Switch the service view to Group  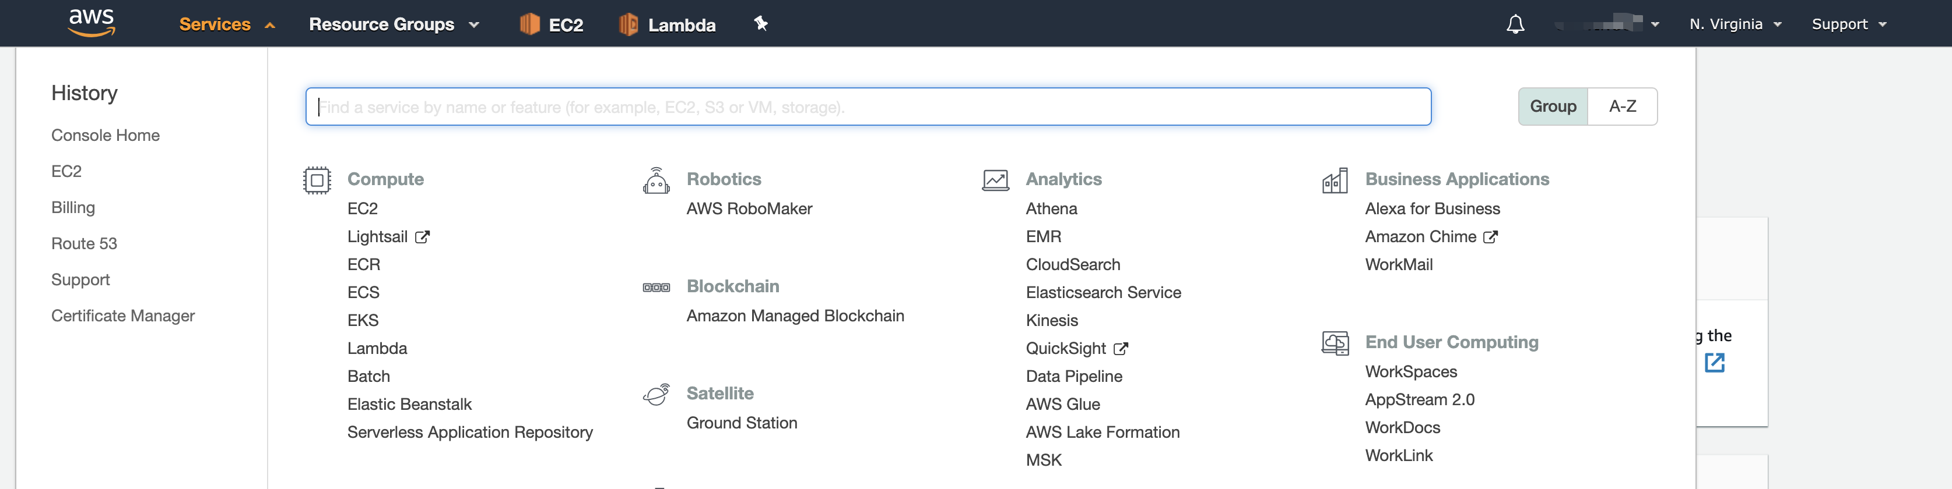(1553, 107)
